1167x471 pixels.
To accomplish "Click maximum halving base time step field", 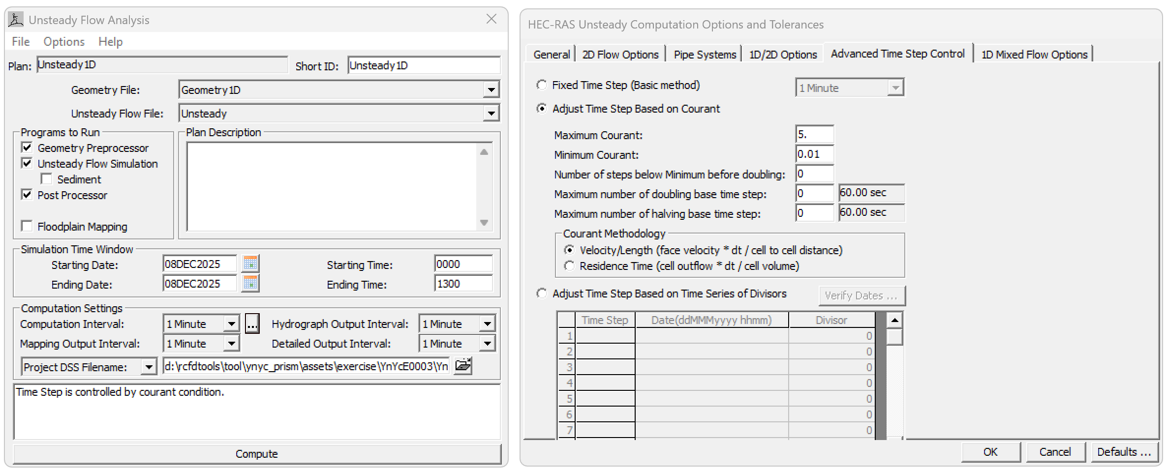I will (815, 213).
